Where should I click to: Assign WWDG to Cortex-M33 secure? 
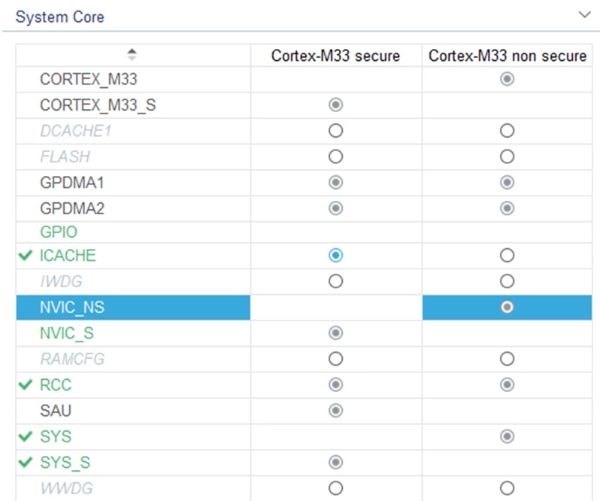tap(335, 488)
